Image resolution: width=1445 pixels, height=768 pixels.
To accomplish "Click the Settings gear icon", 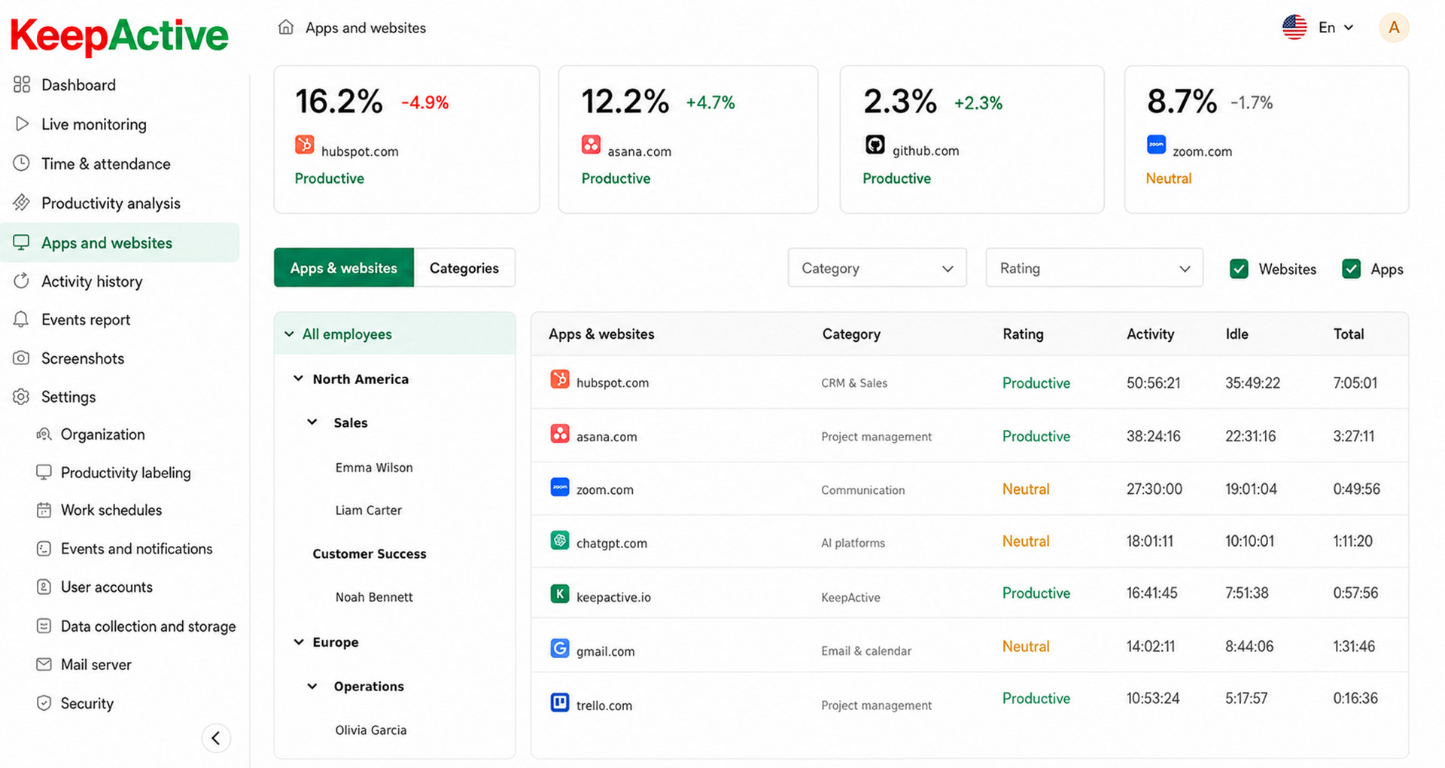I will (22, 397).
